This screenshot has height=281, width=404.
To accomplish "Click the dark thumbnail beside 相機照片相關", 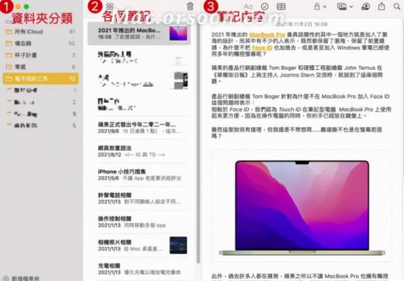I will [178, 245].
